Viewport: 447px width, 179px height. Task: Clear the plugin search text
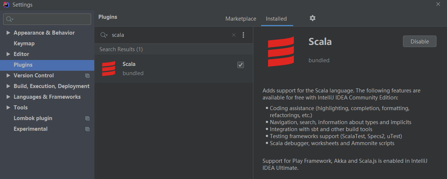pyautogui.click(x=233, y=35)
